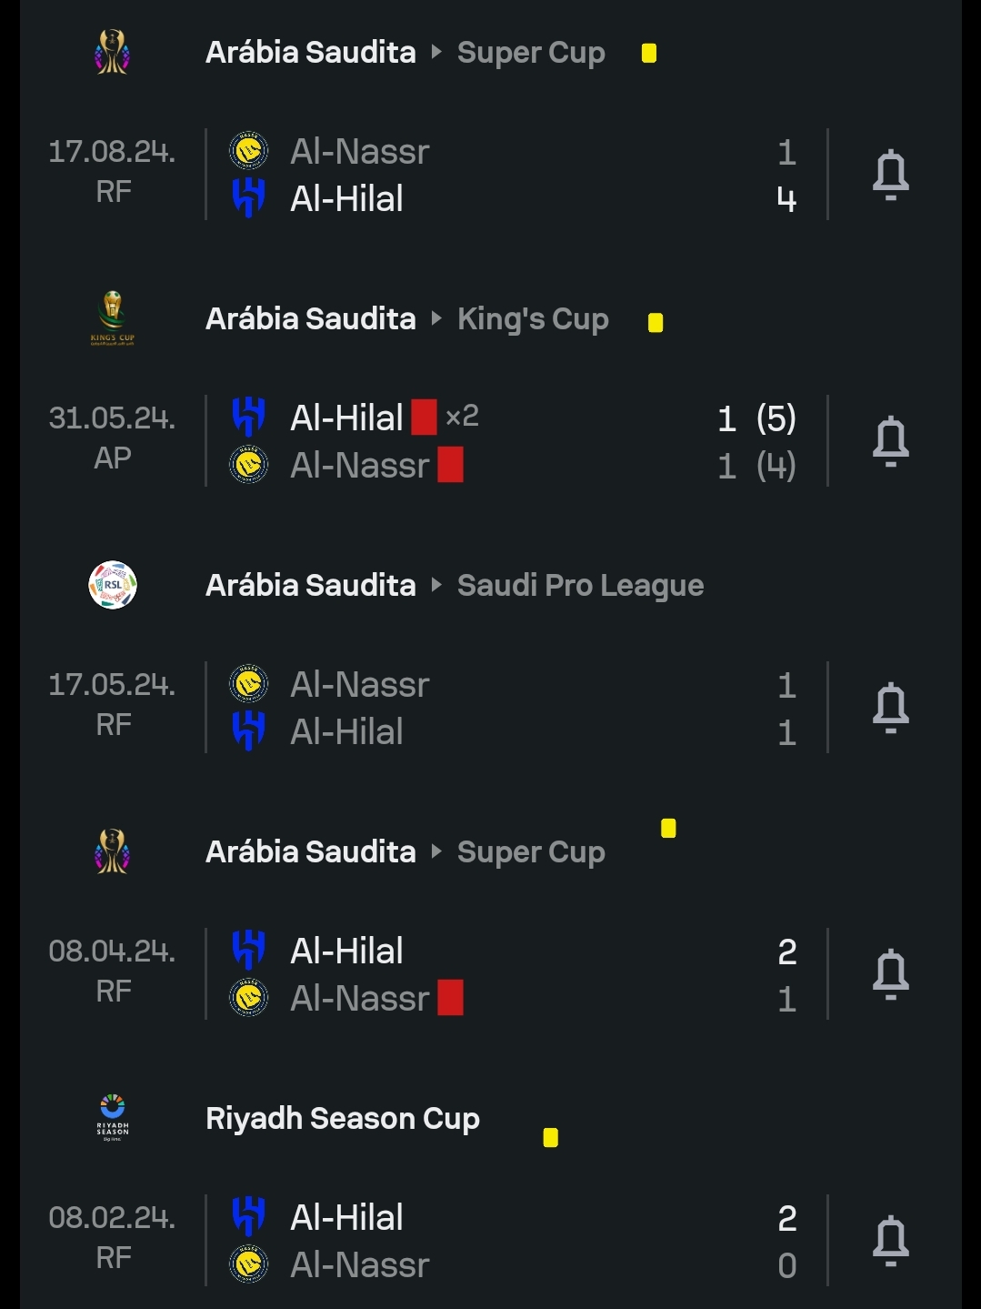Tap Al-Hilal crest in Riyadh Season Cup match
This screenshot has width=981, height=1309.
(248, 1217)
